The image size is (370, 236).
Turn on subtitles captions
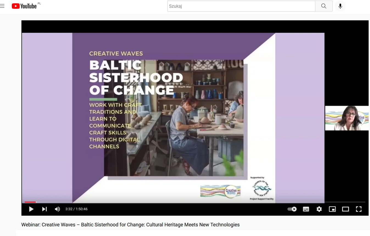coord(306,209)
